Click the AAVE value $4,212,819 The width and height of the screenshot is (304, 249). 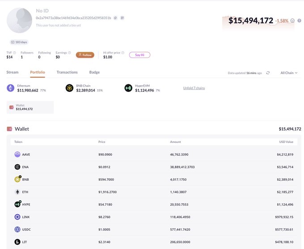285,154
